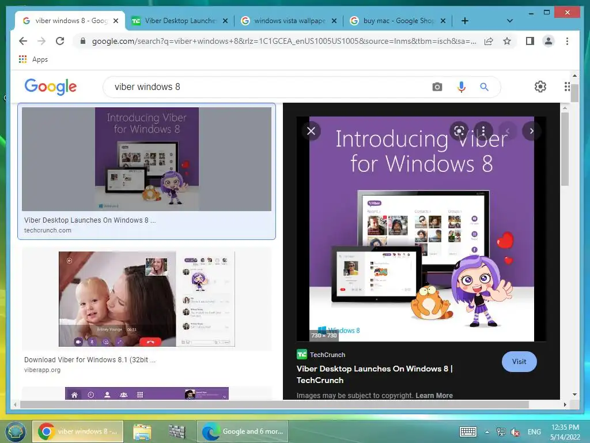This screenshot has height=443, width=590.
Task: Open the Chrome three-dot menu
Action: pyautogui.click(x=567, y=41)
